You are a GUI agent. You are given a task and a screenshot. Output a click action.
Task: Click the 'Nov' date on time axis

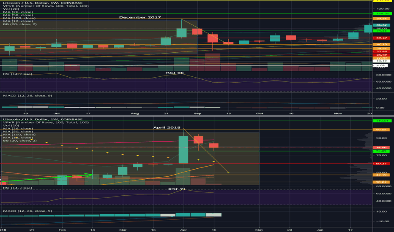pos(338,113)
